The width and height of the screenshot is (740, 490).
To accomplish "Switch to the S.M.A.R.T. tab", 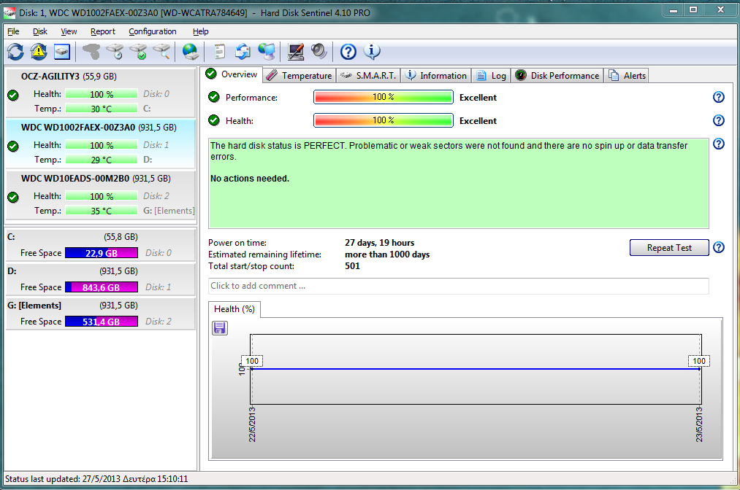I will (368, 75).
